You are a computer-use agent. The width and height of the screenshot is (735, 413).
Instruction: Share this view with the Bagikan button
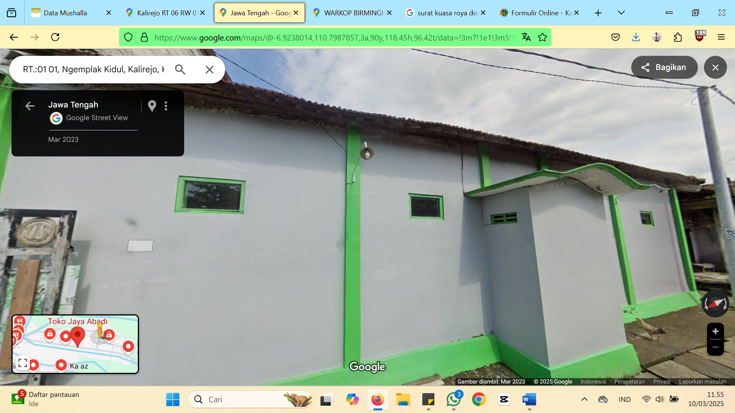pyautogui.click(x=664, y=67)
